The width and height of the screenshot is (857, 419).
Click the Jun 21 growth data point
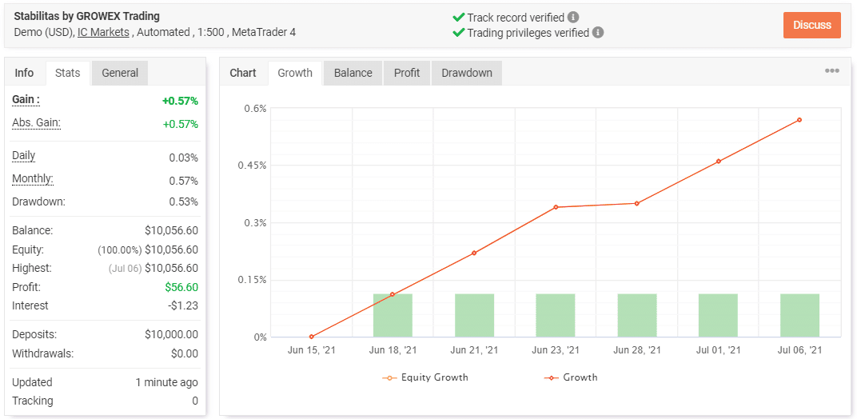474,253
